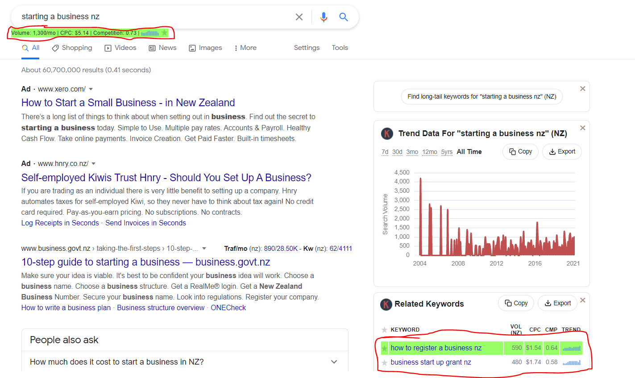Open 'how to register a business nz' keyword link
The height and width of the screenshot is (378, 635).
[x=436, y=348]
